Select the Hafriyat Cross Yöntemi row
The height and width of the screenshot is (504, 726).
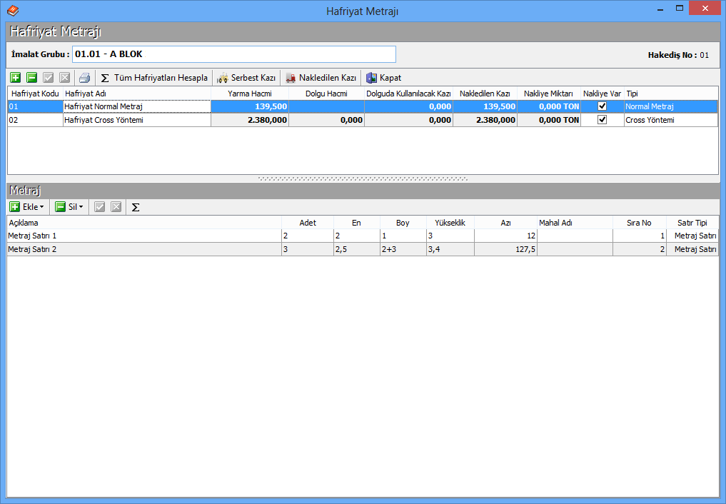click(136, 120)
